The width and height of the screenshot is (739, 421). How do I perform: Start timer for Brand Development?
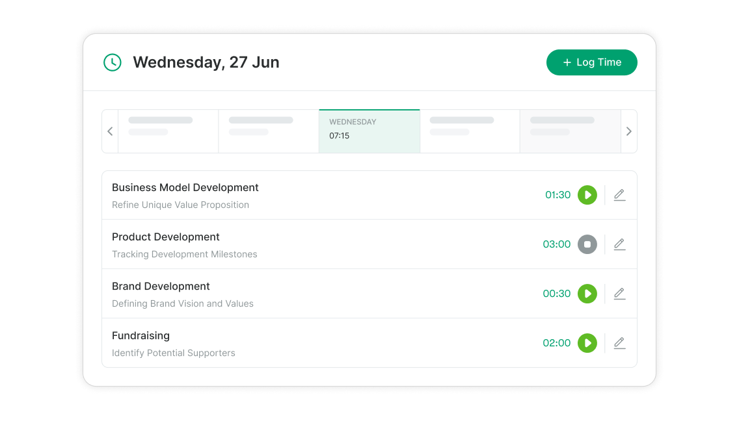pyautogui.click(x=587, y=294)
